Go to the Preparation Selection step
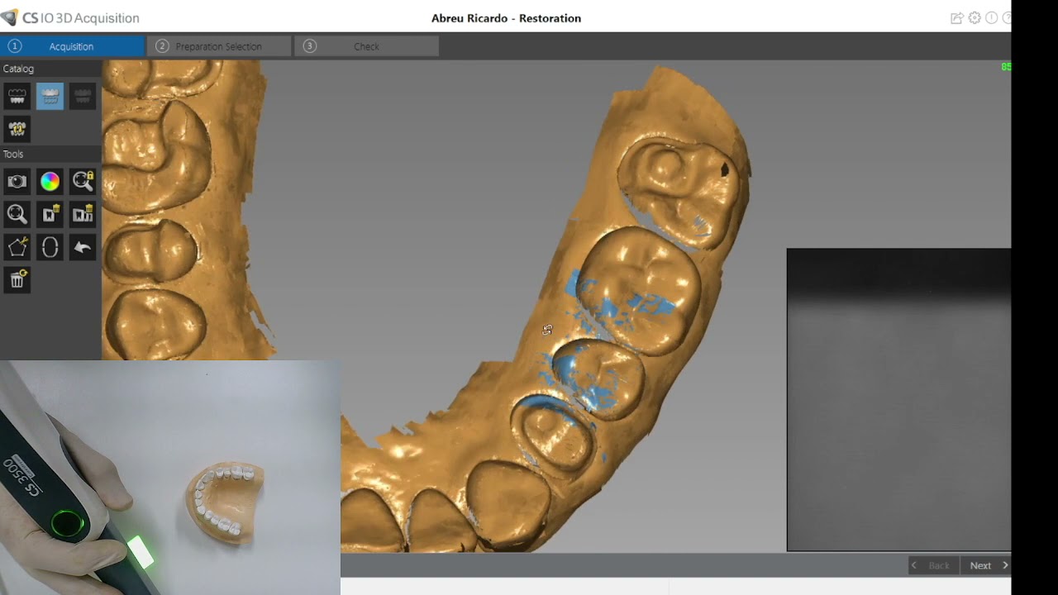This screenshot has width=1058, height=595. (219, 46)
